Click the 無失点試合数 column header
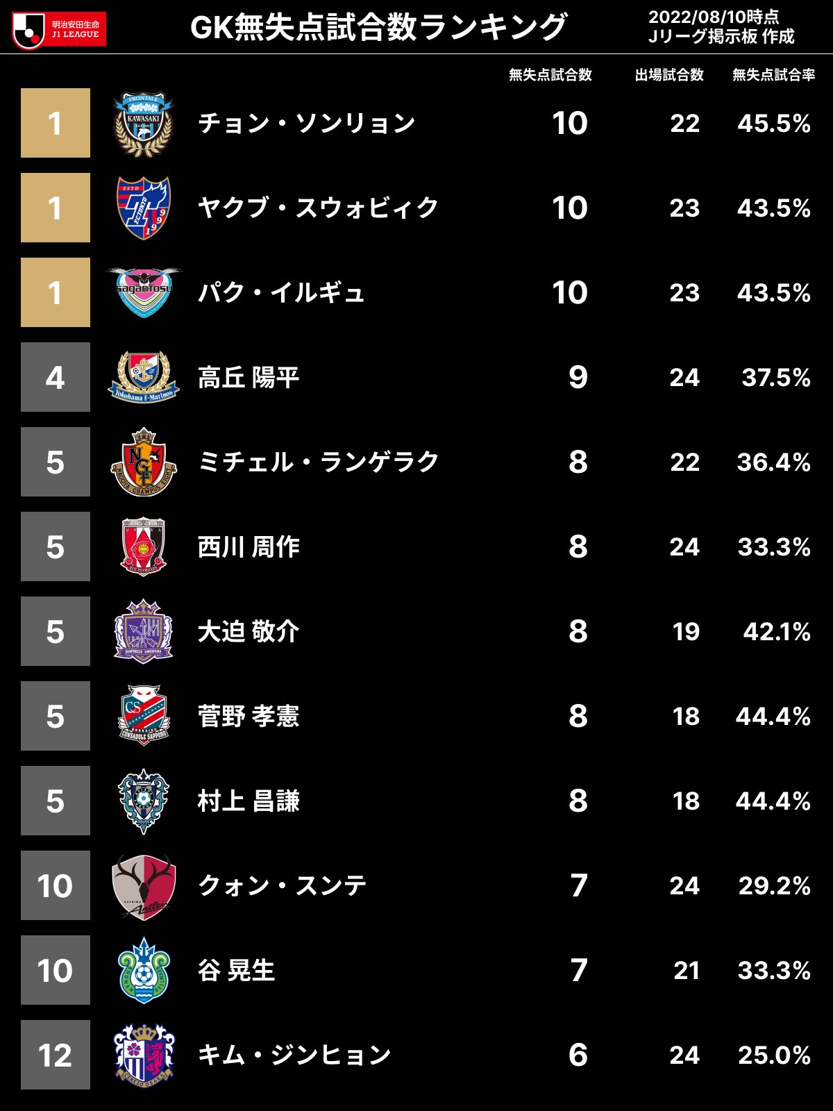Screen dimensions: 833x1111 coord(550,75)
